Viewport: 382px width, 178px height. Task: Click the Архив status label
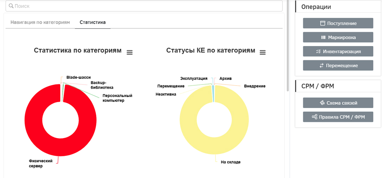point(225,78)
